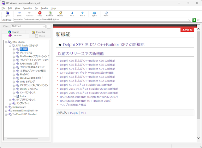Collapse the RAD Studio root node
The width and height of the screenshot is (202, 148).
6,42
